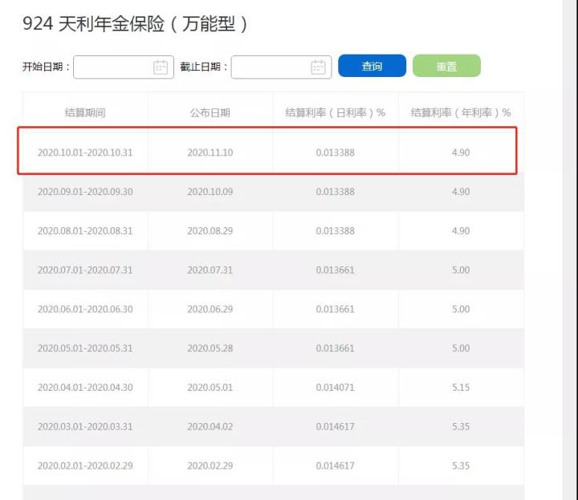Select daily rate in 2020.09.01-2020.09.30 row
Image resolution: width=578 pixels, height=500 pixels.
point(335,192)
